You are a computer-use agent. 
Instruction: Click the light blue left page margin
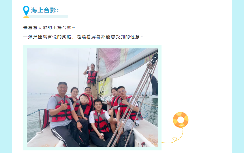(x=6, y=77)
